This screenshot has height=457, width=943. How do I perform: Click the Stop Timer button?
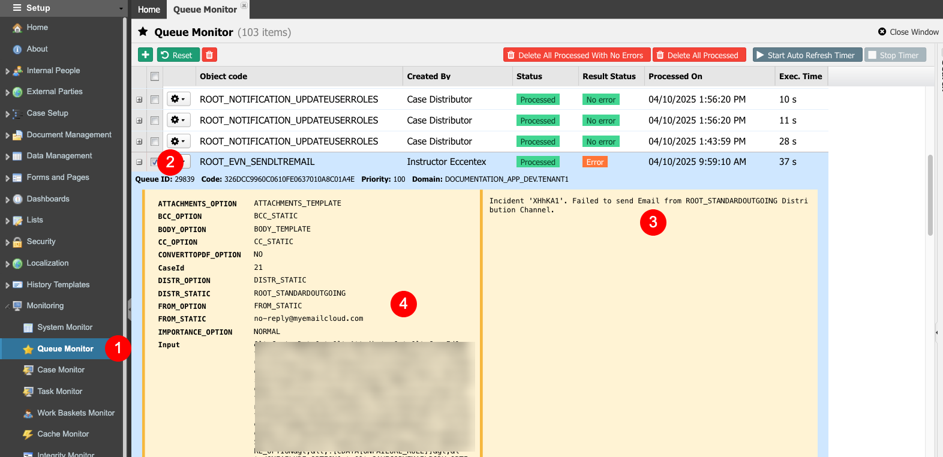coord(895,55)
